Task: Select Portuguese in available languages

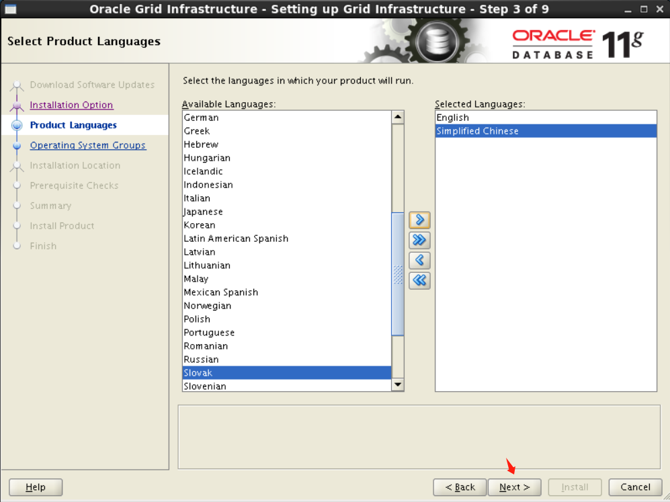Action: [287, 333]
